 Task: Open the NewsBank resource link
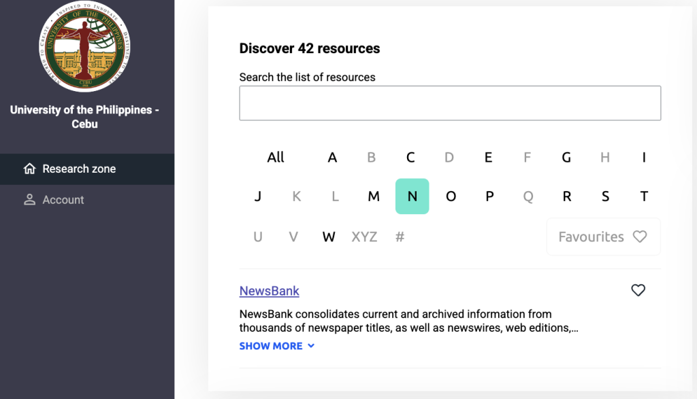pyautogui.click(x=269, y=291)
